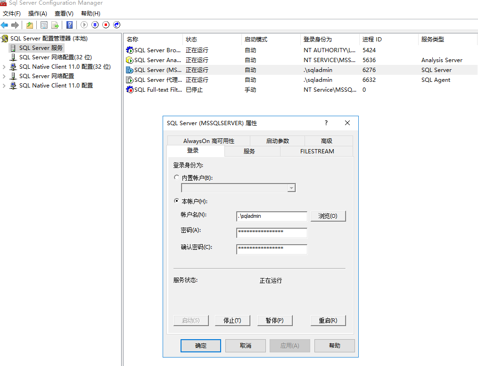Click the Restart service icon on the toolbar
The image size is (478, 366).
[116, 24]
